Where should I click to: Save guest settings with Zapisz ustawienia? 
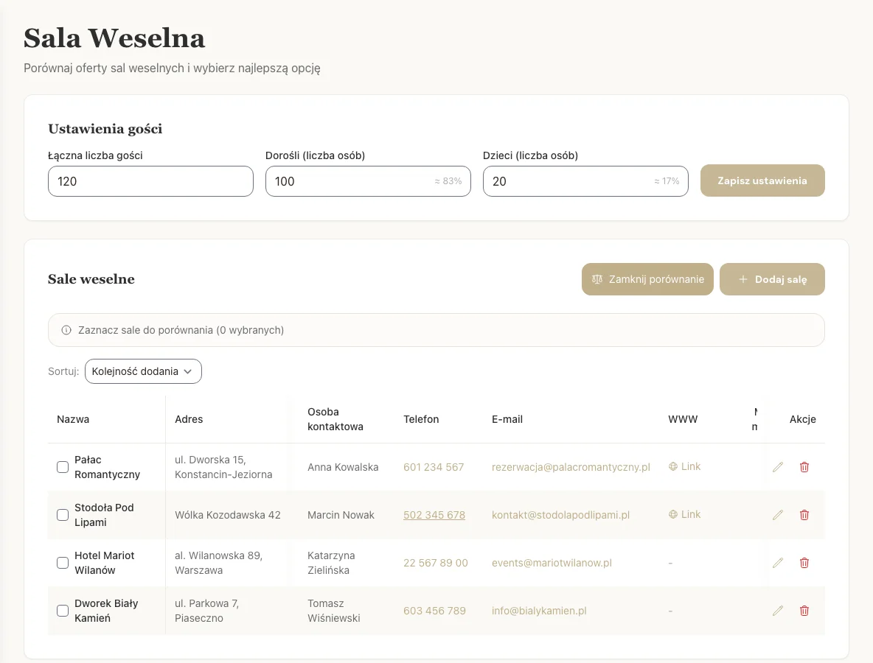[762, 180]
